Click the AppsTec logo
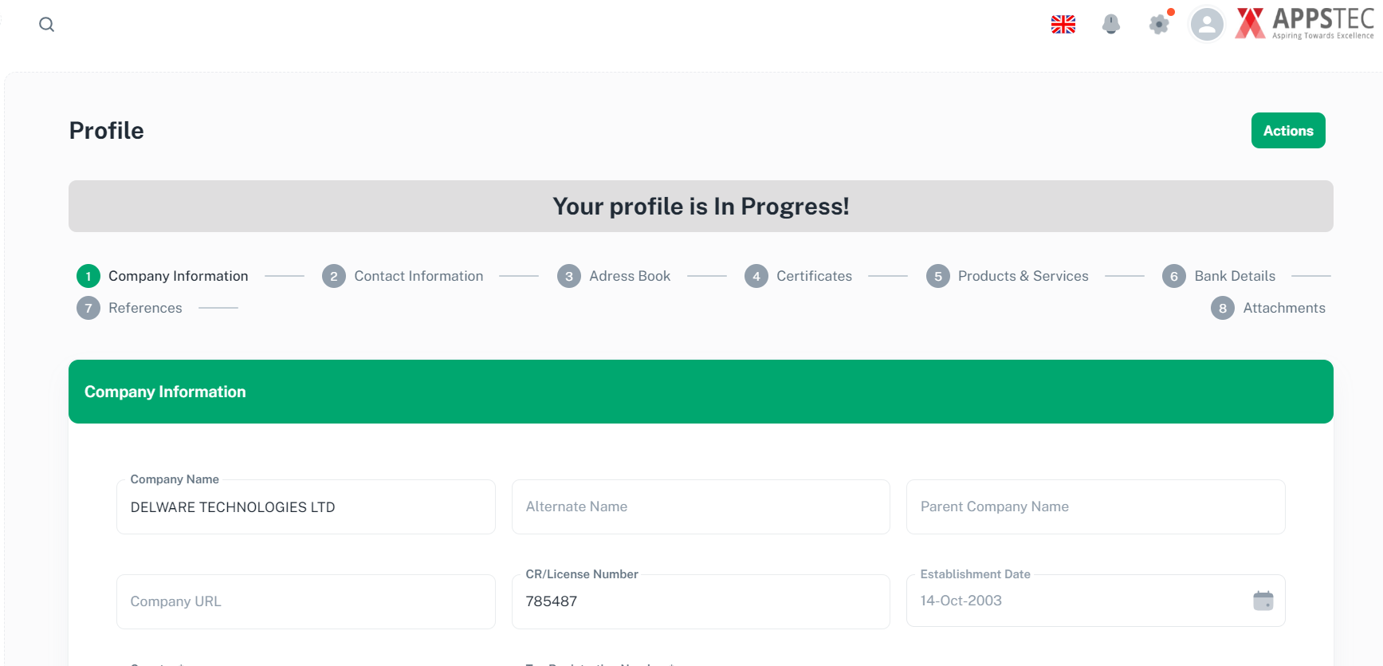Viewport: 1383px width, 666px height. [x=1305, y=23]
